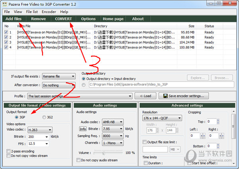Select Output directory = Input directory radio
239x169 pixels.
point(84,79)
